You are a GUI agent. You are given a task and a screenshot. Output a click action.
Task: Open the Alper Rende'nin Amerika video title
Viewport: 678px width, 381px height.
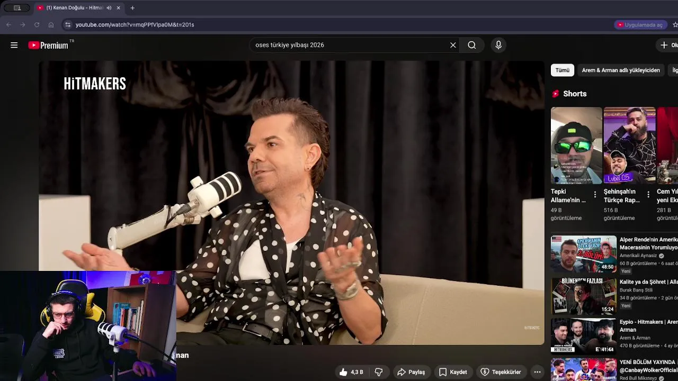(x=649, y=243)
